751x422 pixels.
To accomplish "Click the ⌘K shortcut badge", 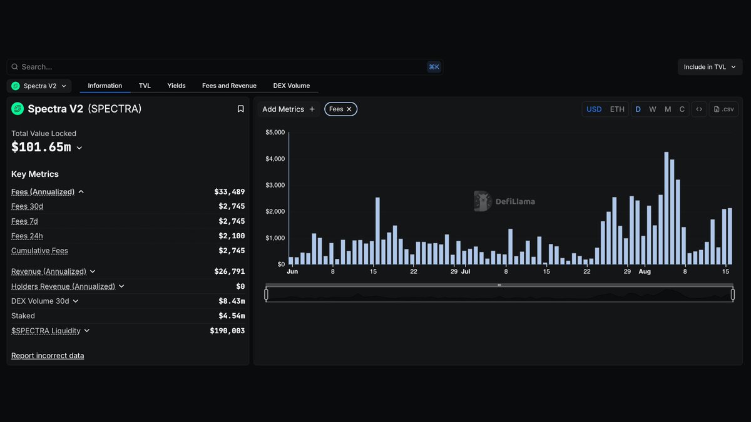I will tap(434, 67).
